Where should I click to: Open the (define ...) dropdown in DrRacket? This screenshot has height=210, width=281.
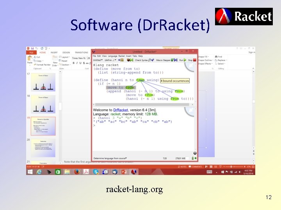click(110, 60)
